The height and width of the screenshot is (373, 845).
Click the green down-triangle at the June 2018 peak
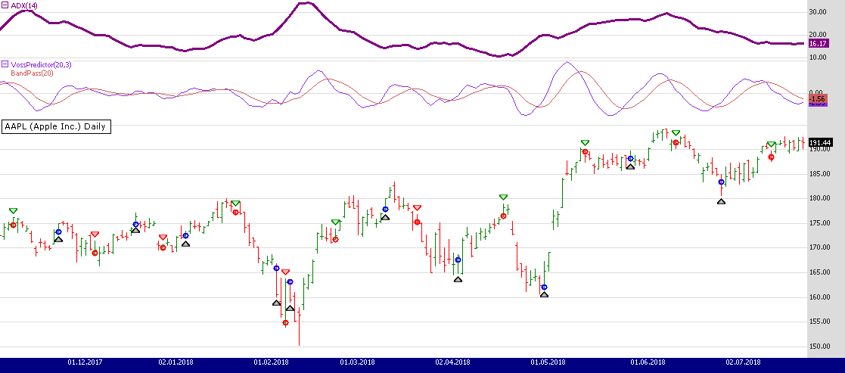676,133
